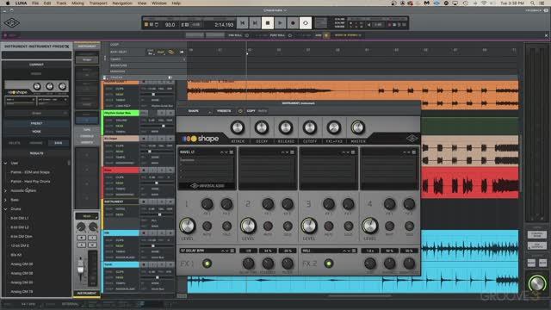This screenshot has width=551, height=310.
Task: Click the FX 2 brightness knob
Action: [x=409, y=263]
